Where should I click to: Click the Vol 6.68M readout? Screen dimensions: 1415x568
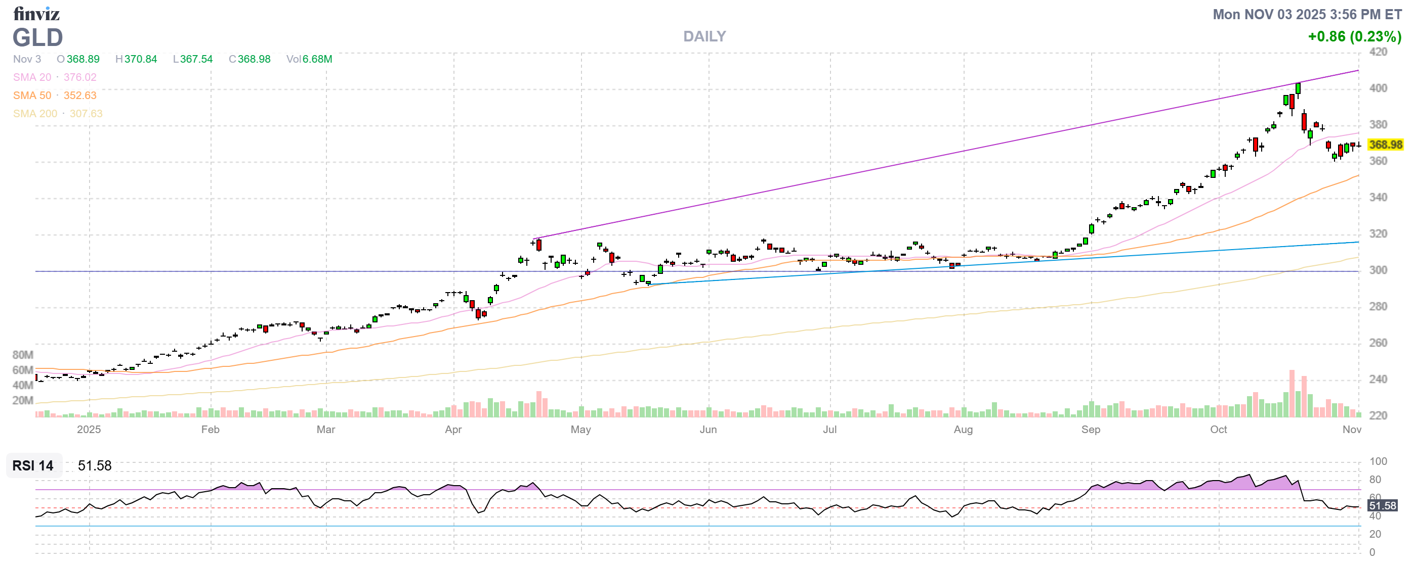click(309, 59)
